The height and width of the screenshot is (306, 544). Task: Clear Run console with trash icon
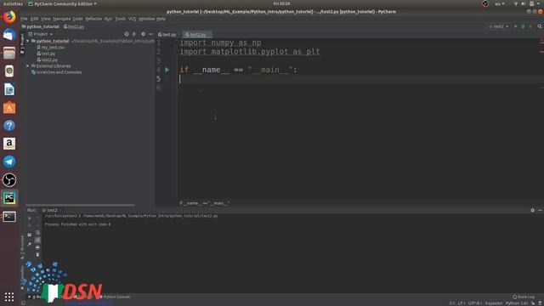[x=37, y=255]
